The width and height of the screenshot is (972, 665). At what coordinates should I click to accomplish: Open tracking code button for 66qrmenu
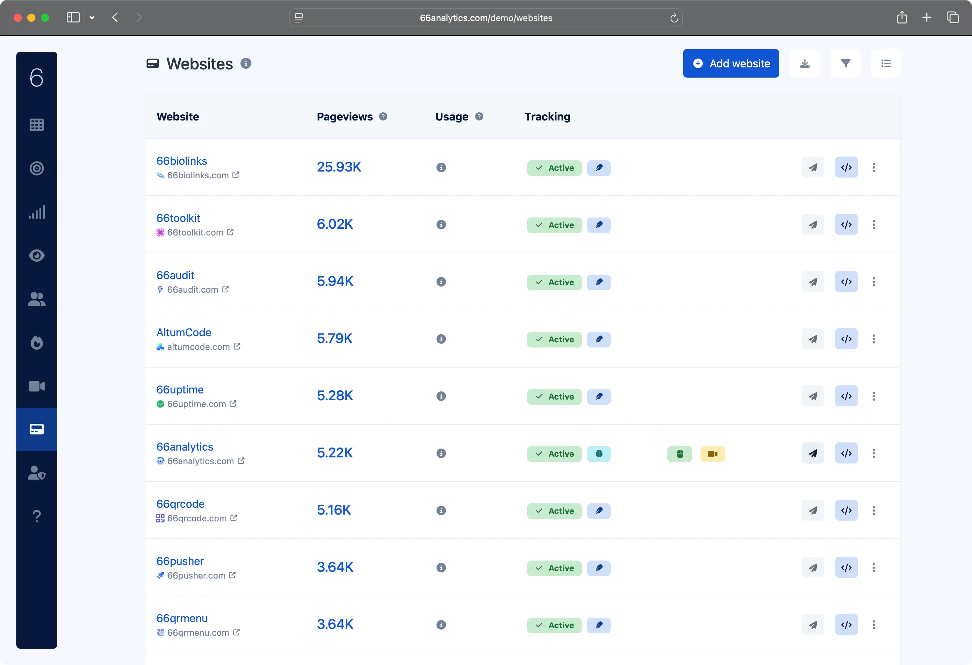pos(846,625)
